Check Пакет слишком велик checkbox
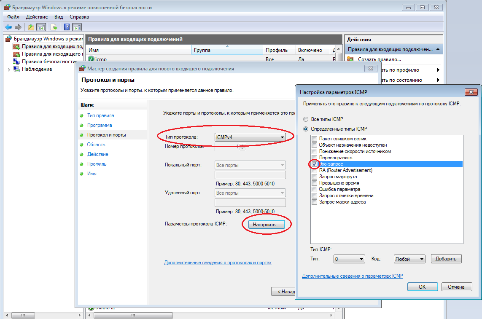 coord(314,139)
